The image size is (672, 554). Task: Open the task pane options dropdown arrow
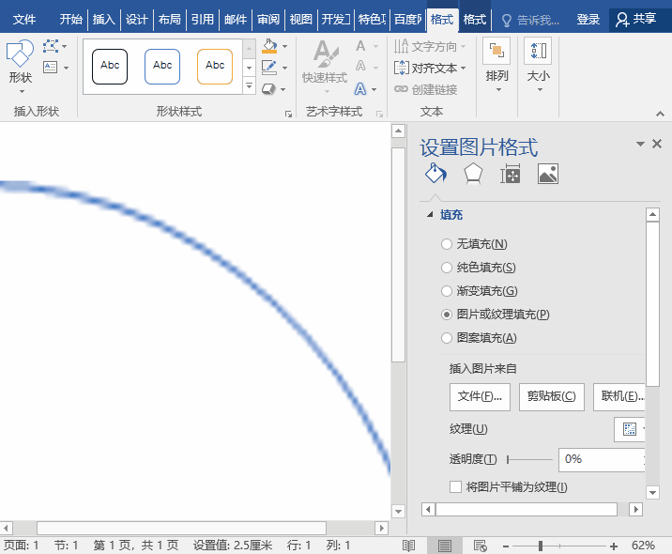click(x=640, y=144)
